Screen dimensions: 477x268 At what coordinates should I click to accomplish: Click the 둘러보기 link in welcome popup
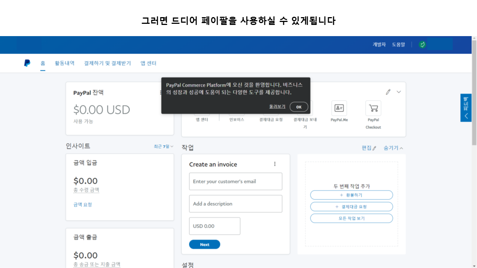click(277, 106)
